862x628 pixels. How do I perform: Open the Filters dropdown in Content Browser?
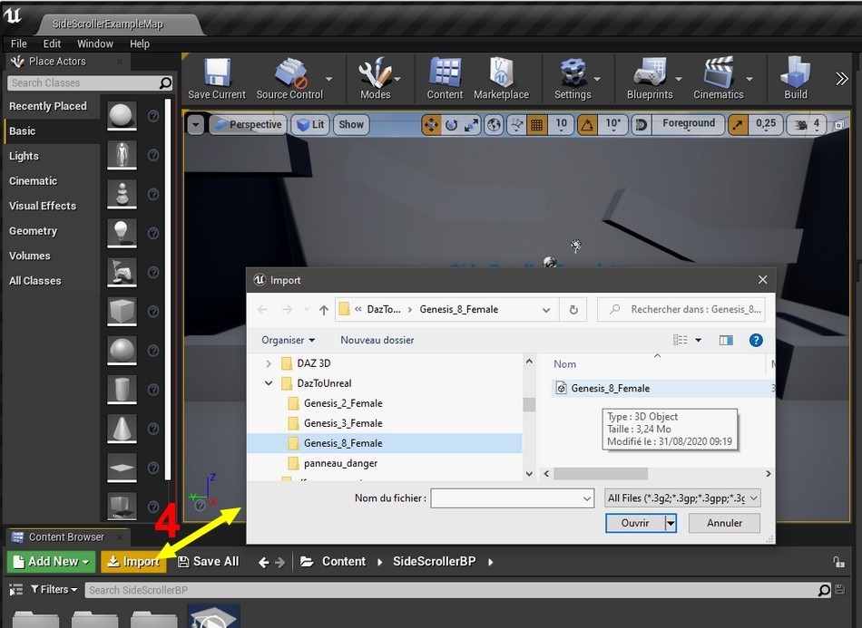[x=54, y=590]
